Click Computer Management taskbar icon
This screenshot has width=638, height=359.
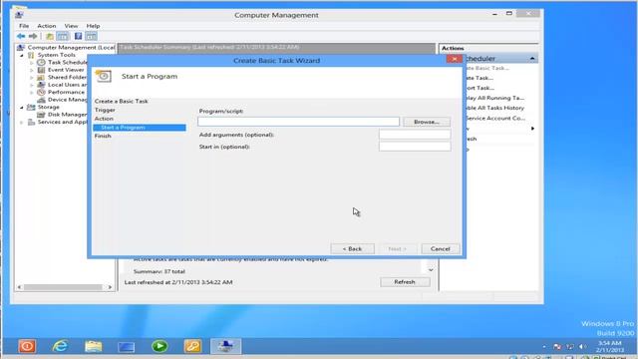(226, 346)
